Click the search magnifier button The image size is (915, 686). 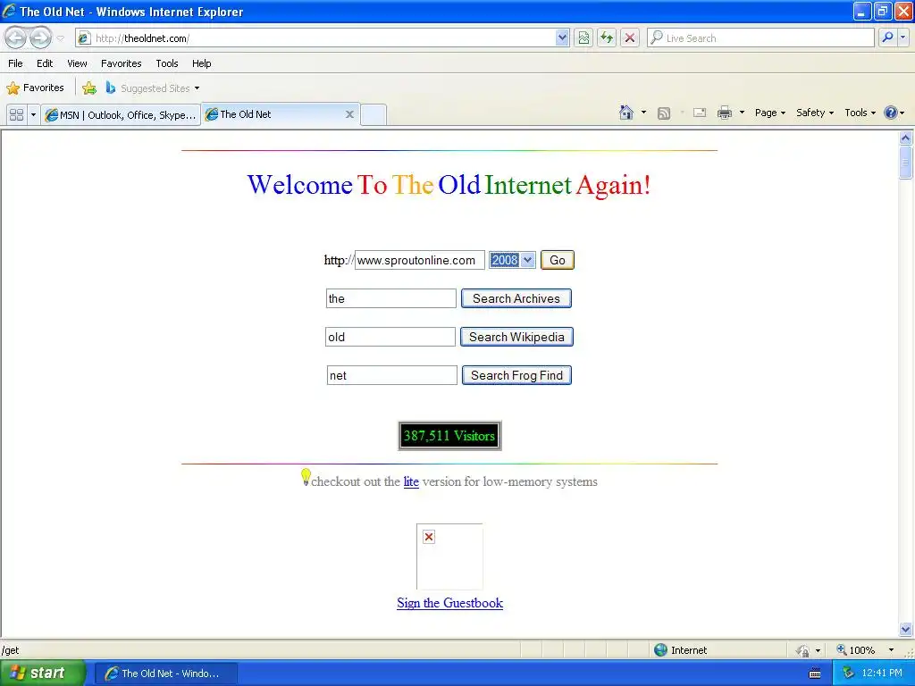(x=887, y=38)
